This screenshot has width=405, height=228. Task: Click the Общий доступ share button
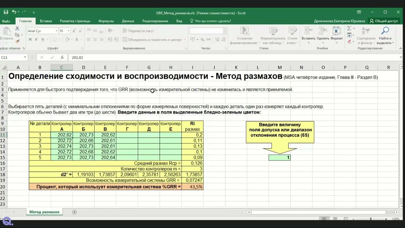pyautogui.click(x=383, y=21)
